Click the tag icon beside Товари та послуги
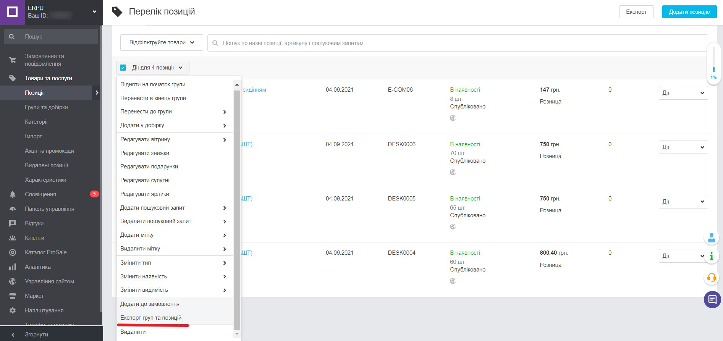The height and width of the screenshot is (341, 723). click(13, 78)
